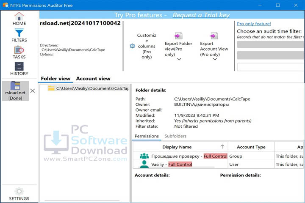The image size is (305, 203).
Task: Click the Export Folder view page icon
Action: (178, 36)
